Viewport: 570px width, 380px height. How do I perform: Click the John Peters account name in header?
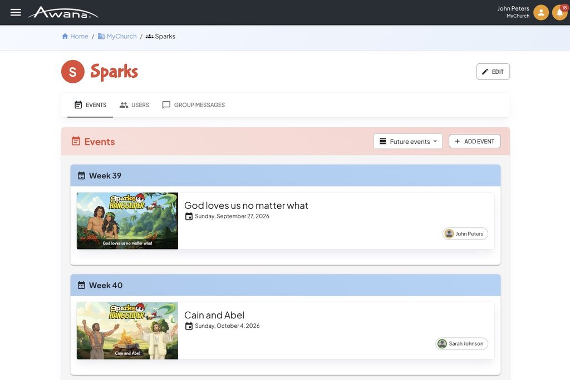513,8
